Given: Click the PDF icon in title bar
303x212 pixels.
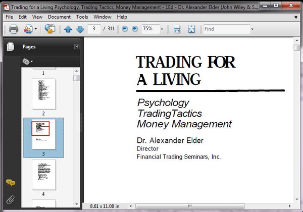Looking at the screenshot, I should pos(7,8).
